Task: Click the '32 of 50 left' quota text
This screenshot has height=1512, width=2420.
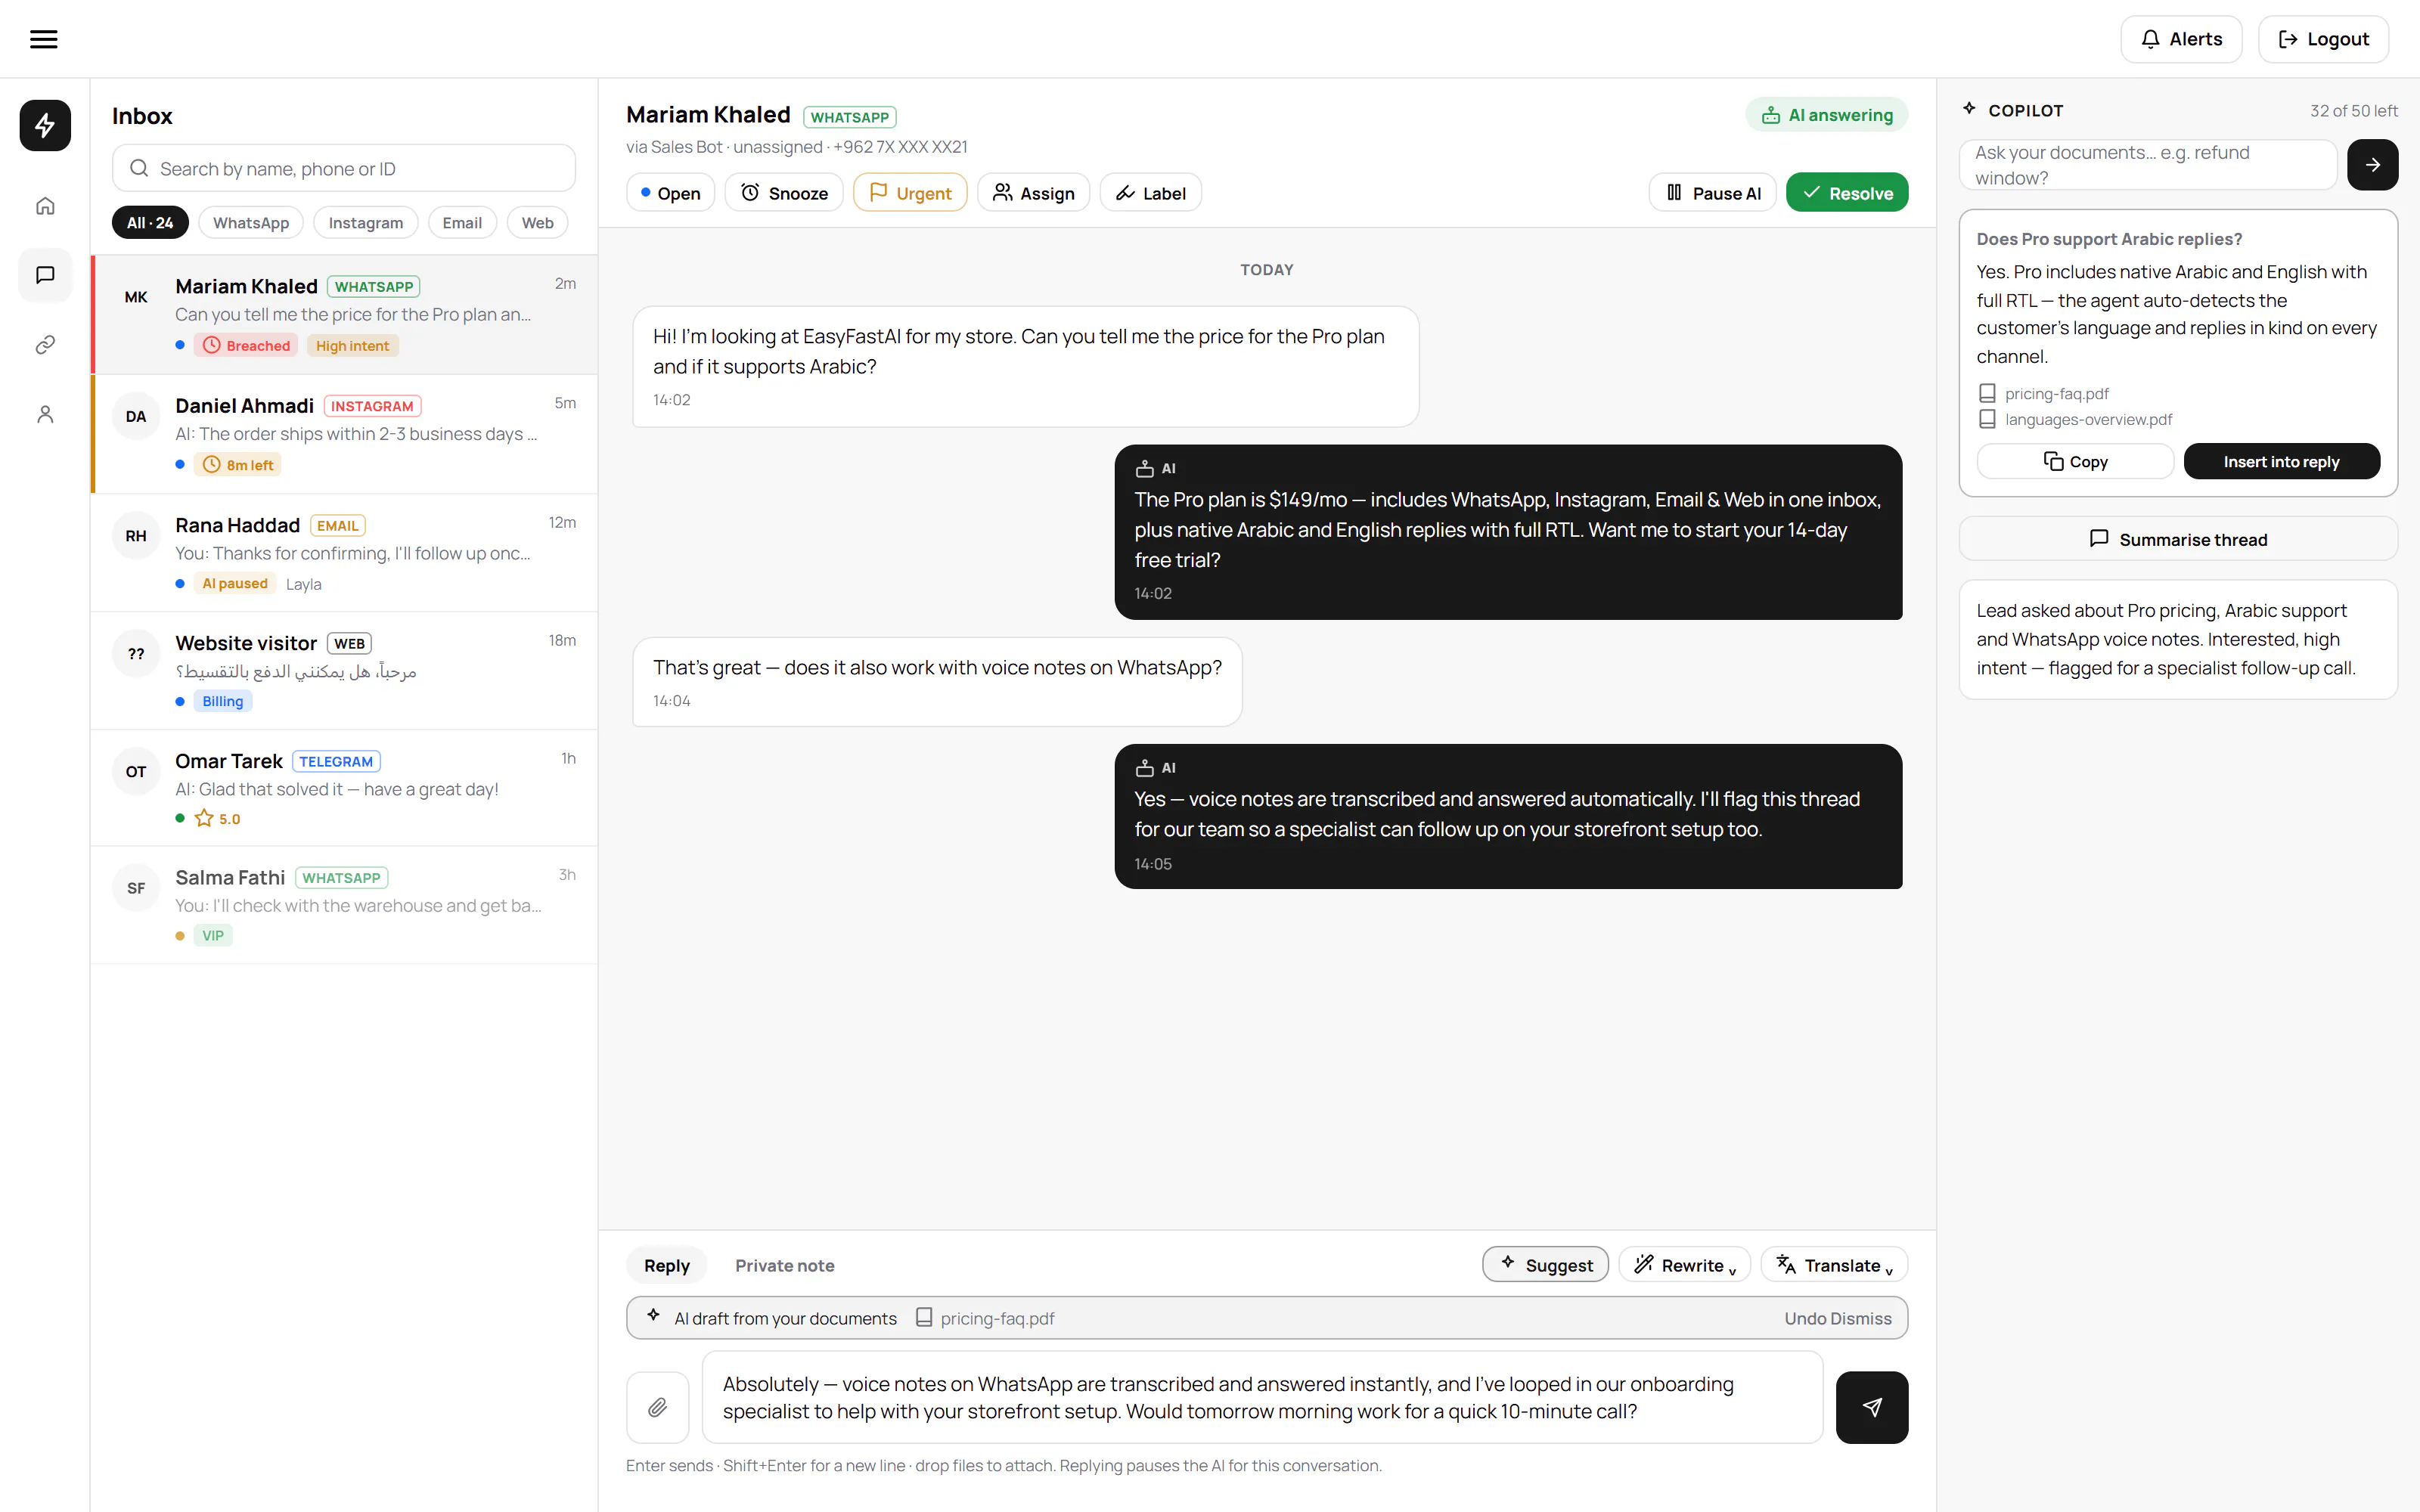Action: pyautogui.click(x=2353, y=111)
